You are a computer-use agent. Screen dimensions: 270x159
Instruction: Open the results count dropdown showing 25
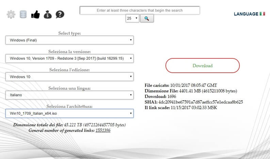(132, 18)
